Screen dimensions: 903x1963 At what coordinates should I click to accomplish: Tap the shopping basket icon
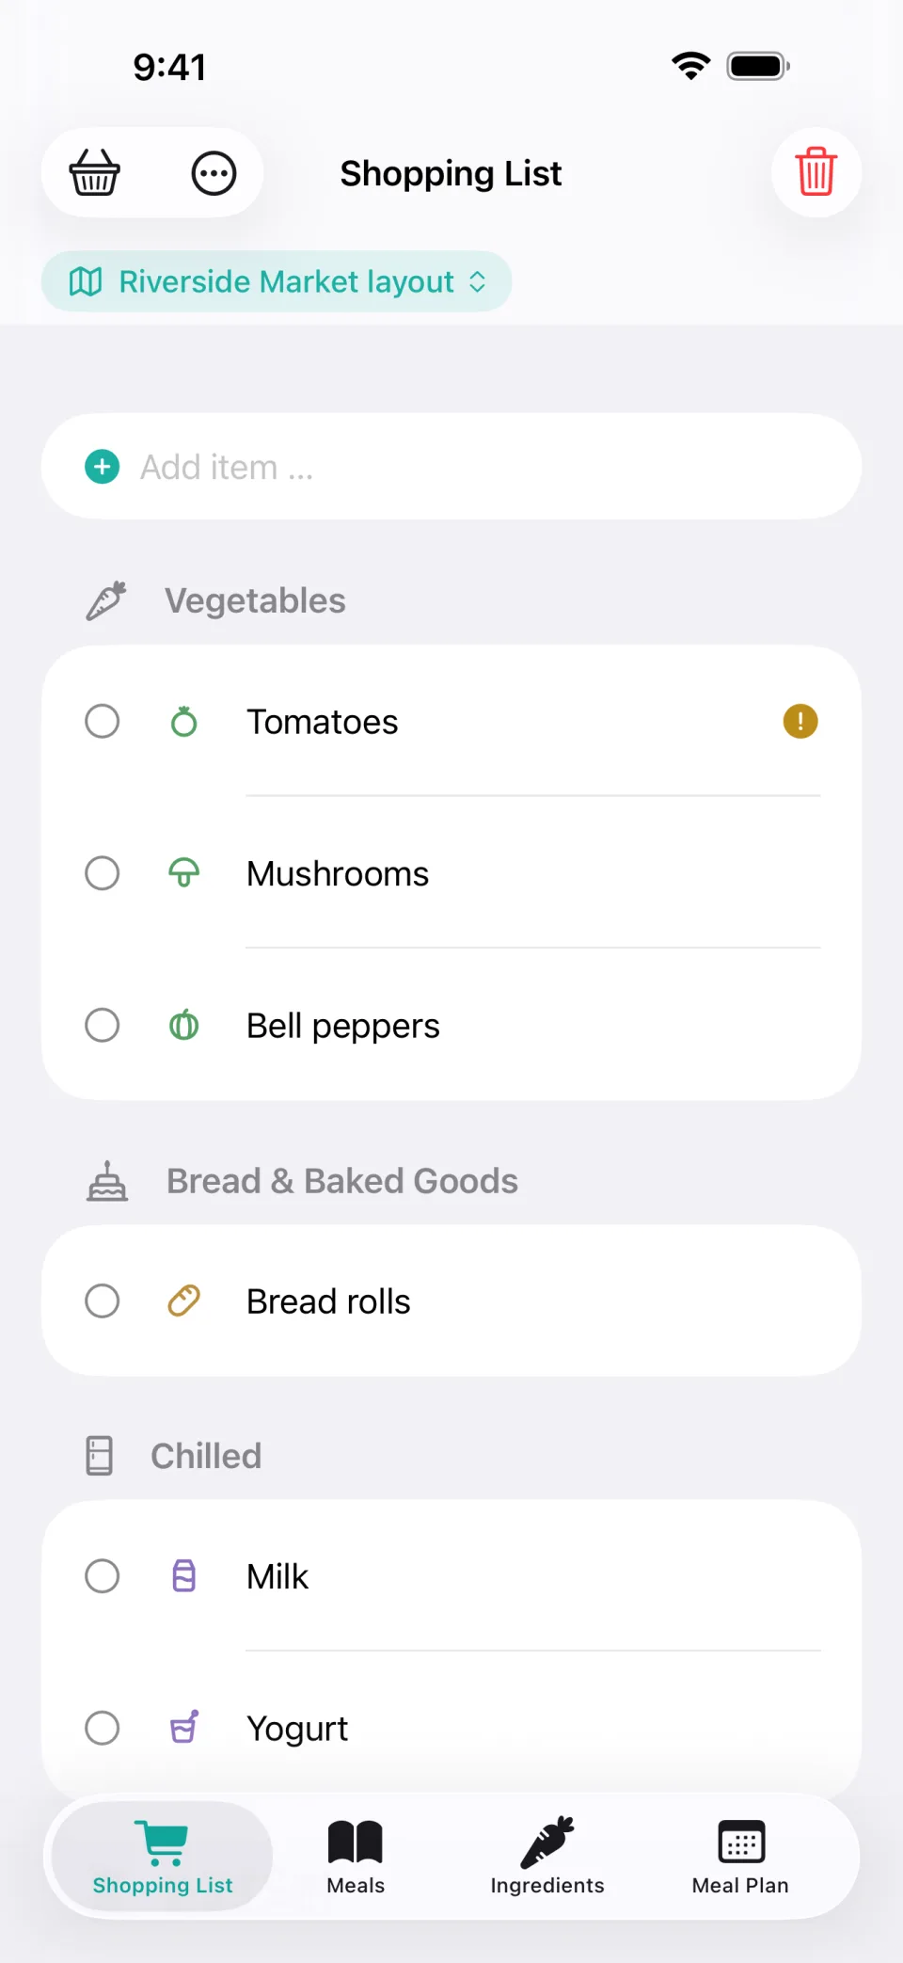95,173
